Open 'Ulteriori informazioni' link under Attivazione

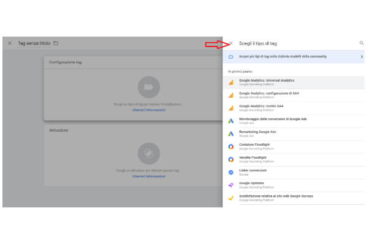(149, 176)
